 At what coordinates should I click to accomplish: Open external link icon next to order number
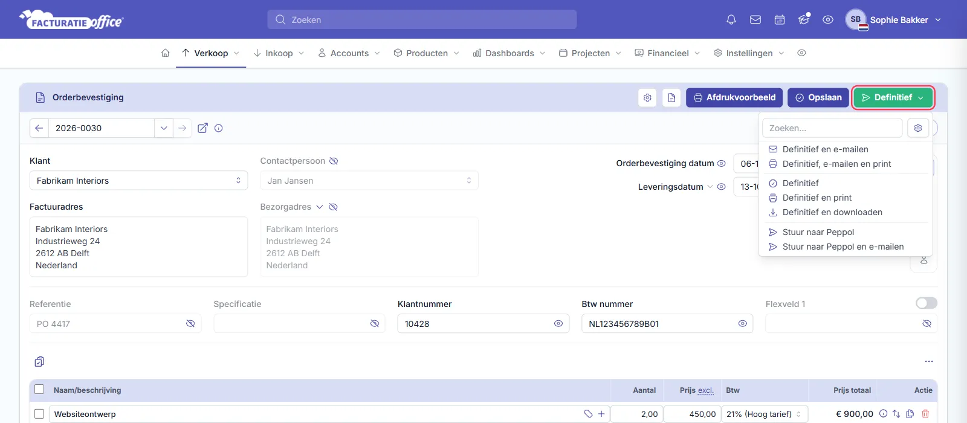click(x=203, y=128)
